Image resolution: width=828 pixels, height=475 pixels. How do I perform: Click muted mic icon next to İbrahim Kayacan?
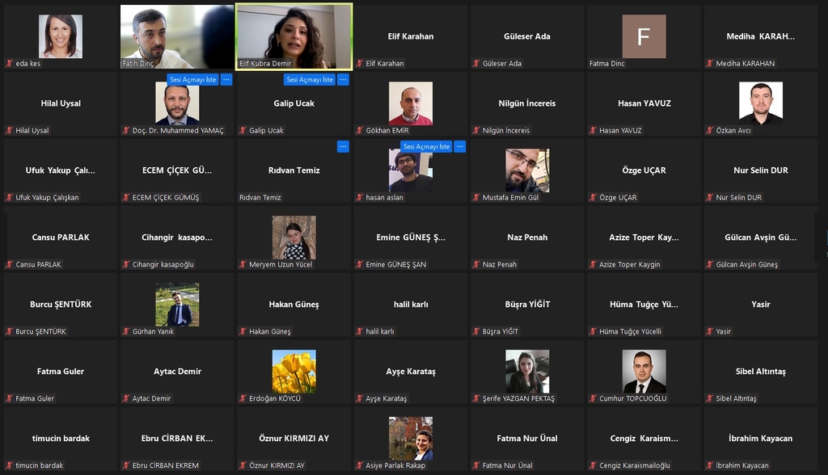(709, 465)
